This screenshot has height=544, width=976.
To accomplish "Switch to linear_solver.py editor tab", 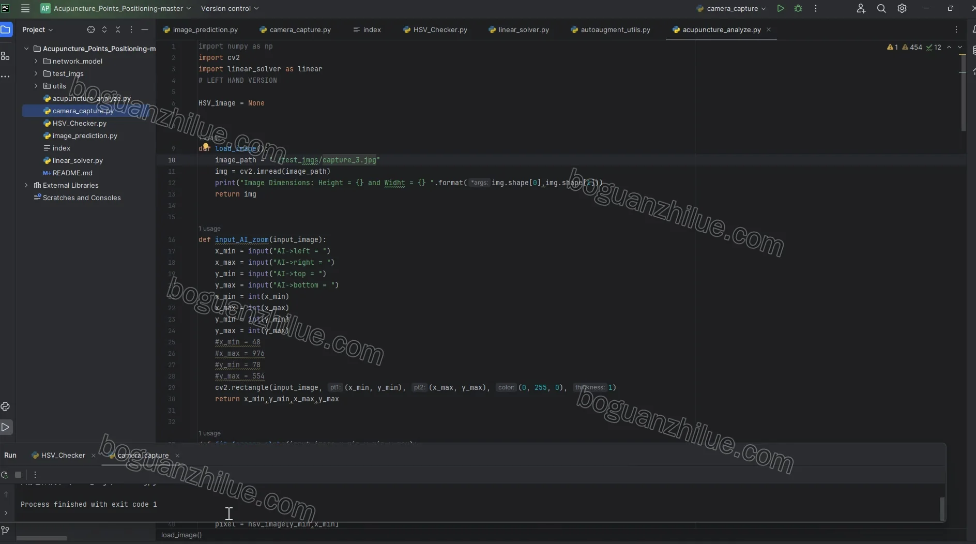I will (x=519, y=29).
